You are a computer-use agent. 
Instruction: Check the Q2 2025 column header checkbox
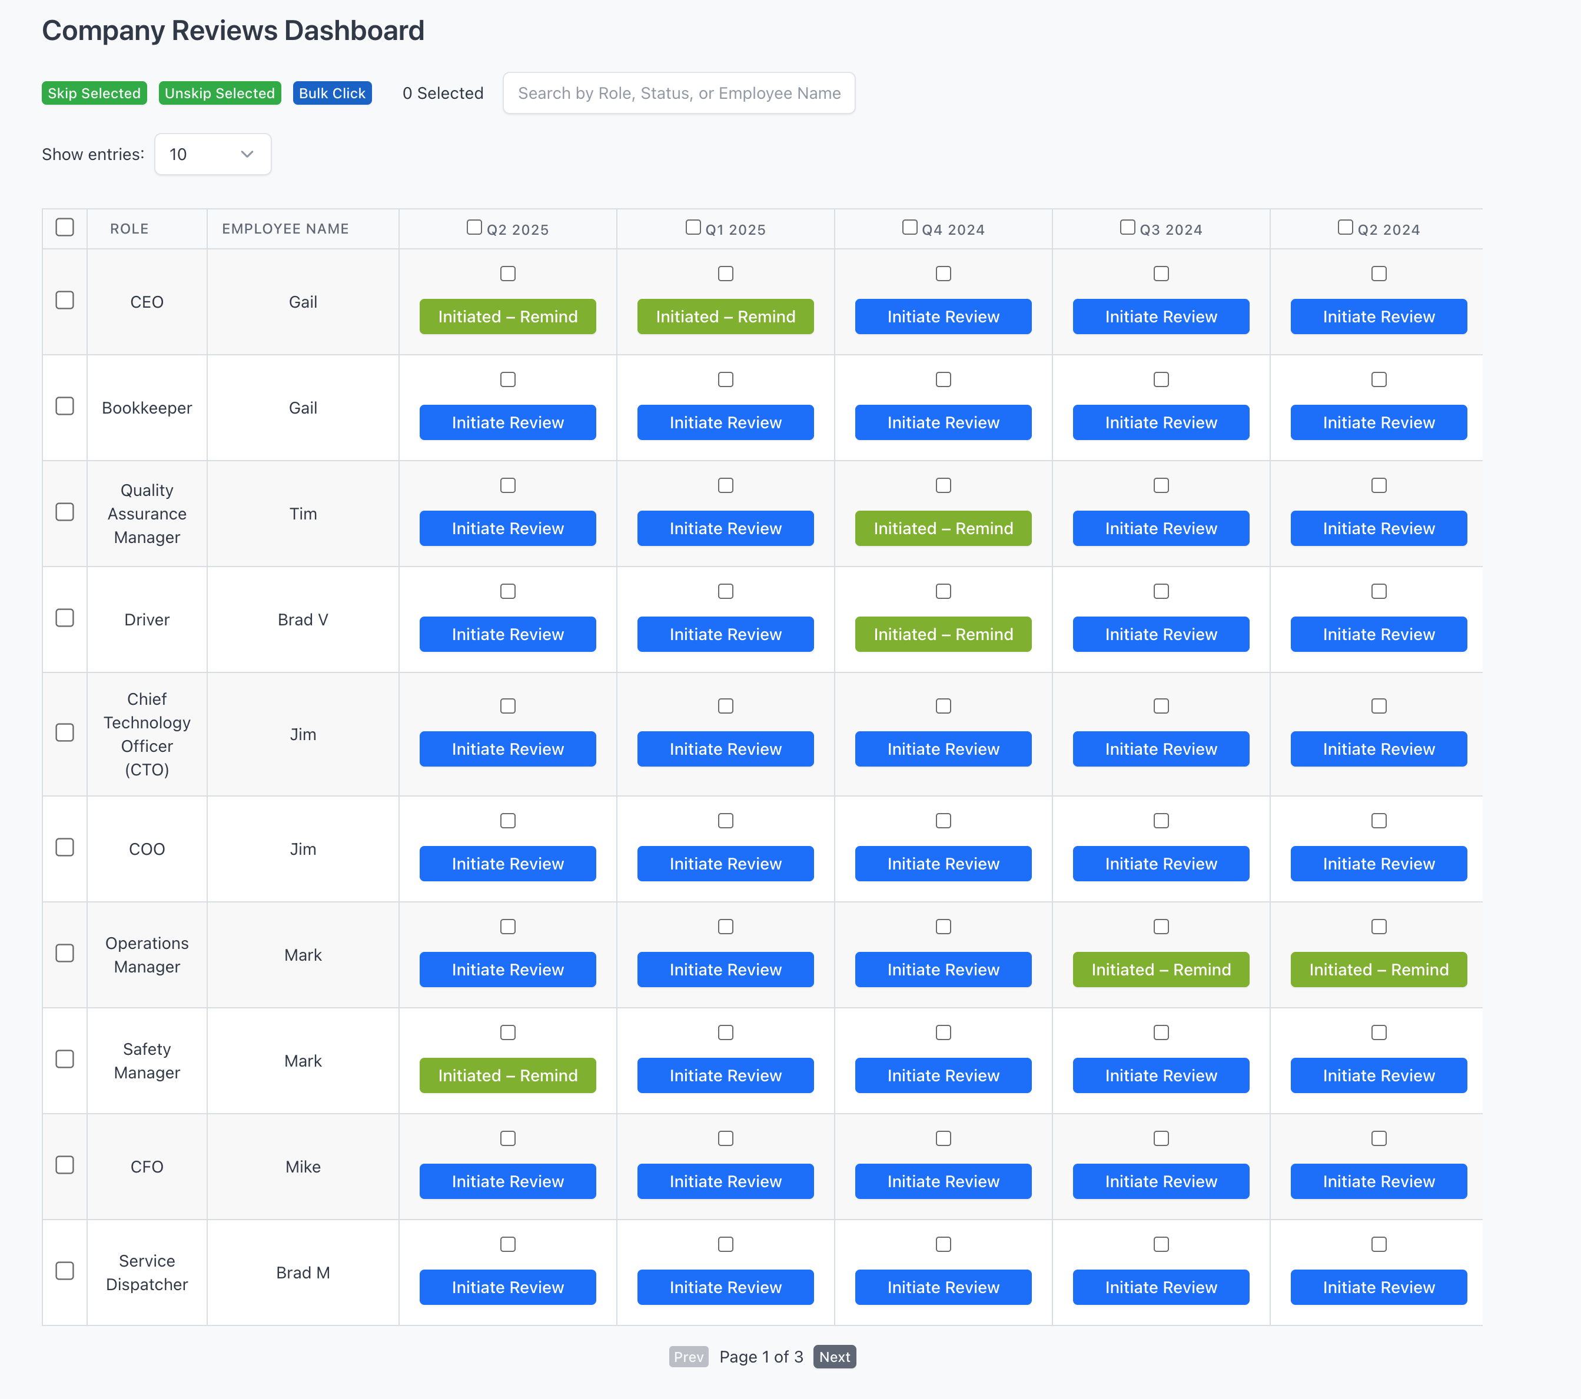point(474,227)
